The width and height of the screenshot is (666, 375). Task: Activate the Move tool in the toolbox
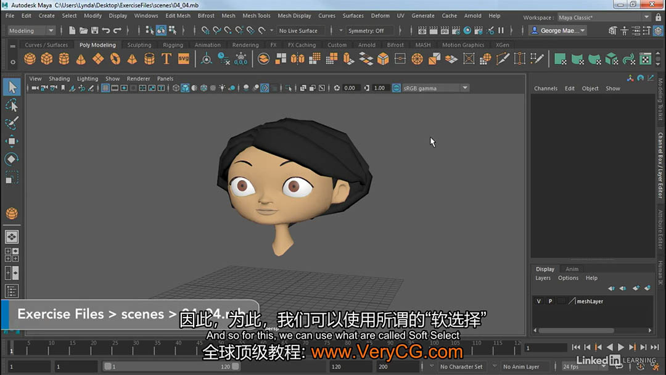(x=12, y=141)
